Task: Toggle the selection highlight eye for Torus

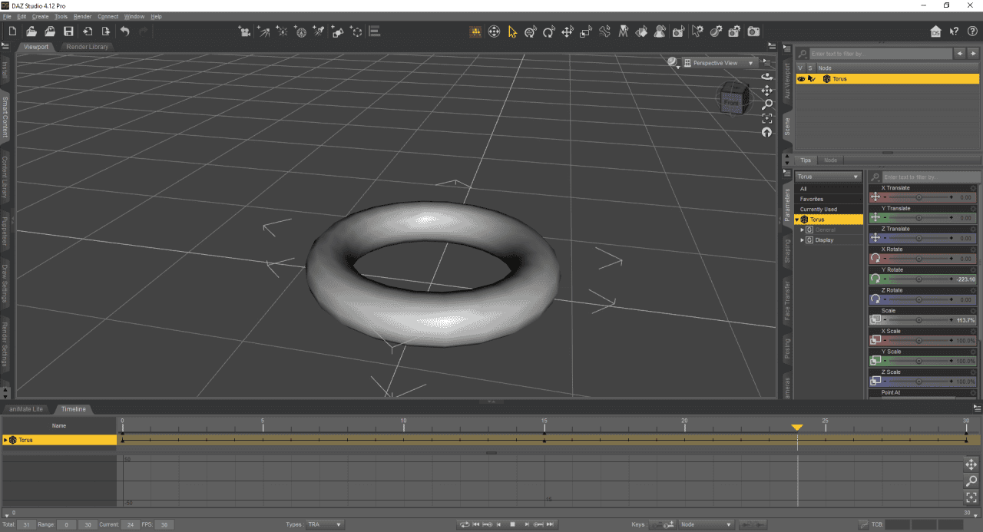Action: point(813,78)
